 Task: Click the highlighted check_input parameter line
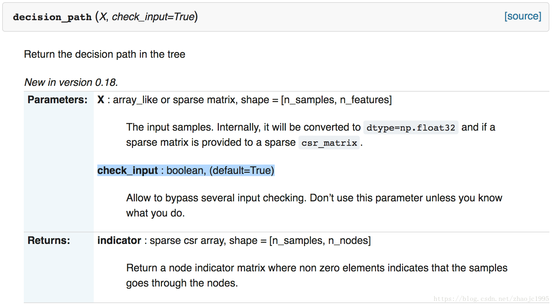click(186, 170)
